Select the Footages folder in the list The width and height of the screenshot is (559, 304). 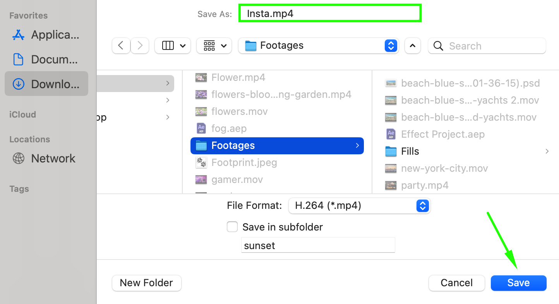coord(277,146)
